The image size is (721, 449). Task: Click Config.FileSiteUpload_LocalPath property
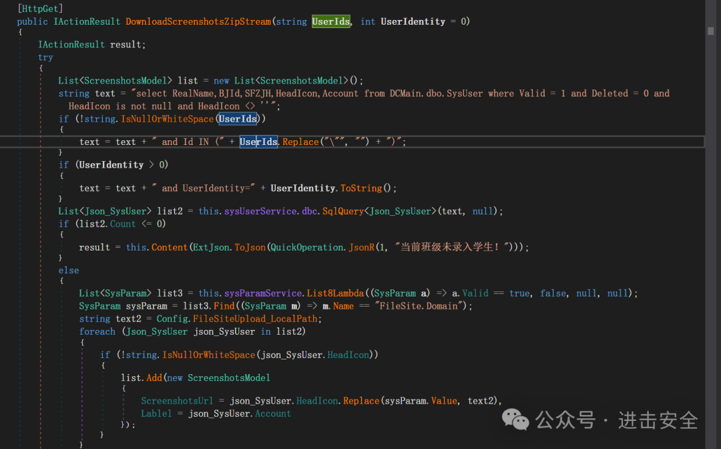[x=237, y=319]
